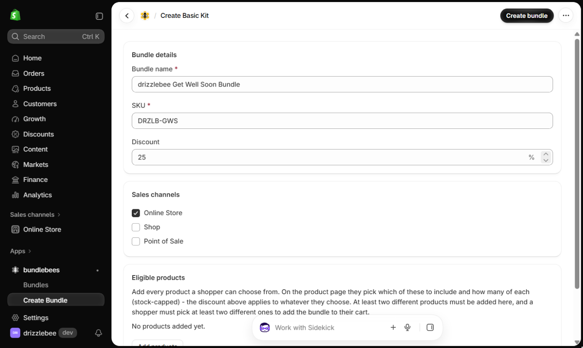Image resolution: width=583 pixels, height=348 pixels.
Task: Collapse the sidebar using the panel icon
Action: 99,16
